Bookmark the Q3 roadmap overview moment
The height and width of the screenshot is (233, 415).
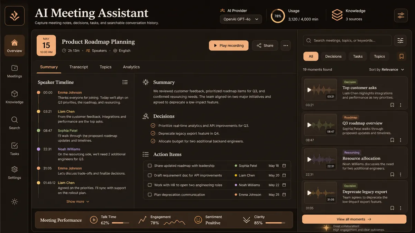click(x=392, y=140)
